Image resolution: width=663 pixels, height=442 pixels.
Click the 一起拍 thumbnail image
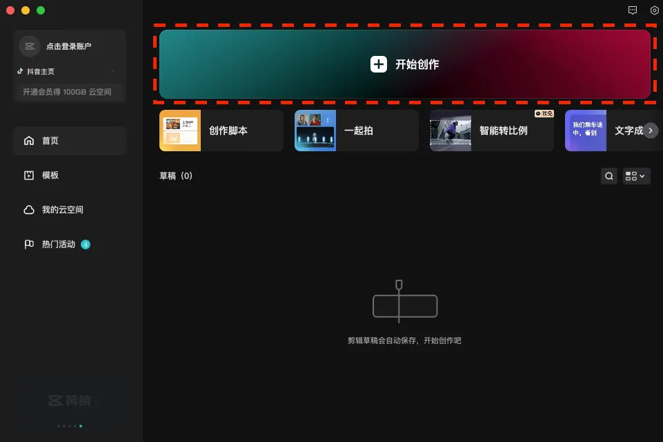click(x=315, y=131)
